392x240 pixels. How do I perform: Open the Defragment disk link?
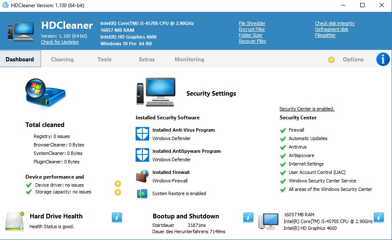coord(331,29)
